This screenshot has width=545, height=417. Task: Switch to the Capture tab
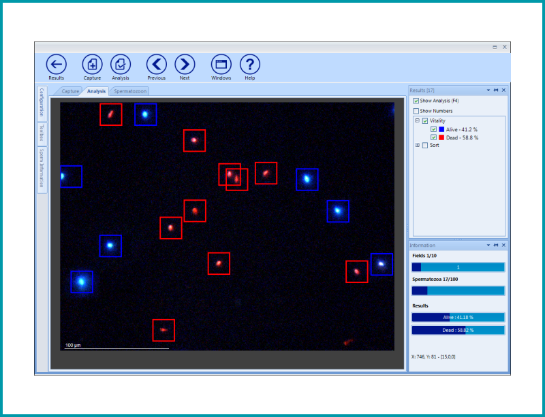70,91
